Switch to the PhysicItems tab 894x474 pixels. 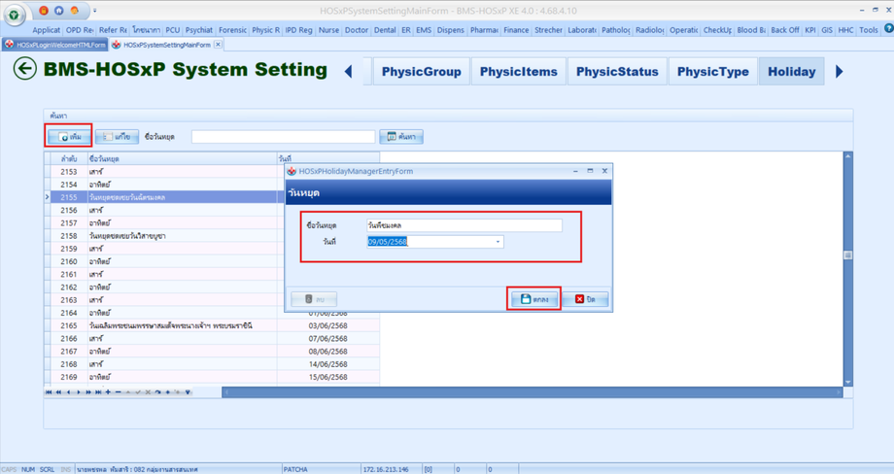pyautogui.click(x=518, y=72)
